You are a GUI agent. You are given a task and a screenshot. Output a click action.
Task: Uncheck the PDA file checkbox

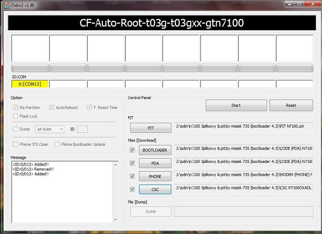pos(132,163)
